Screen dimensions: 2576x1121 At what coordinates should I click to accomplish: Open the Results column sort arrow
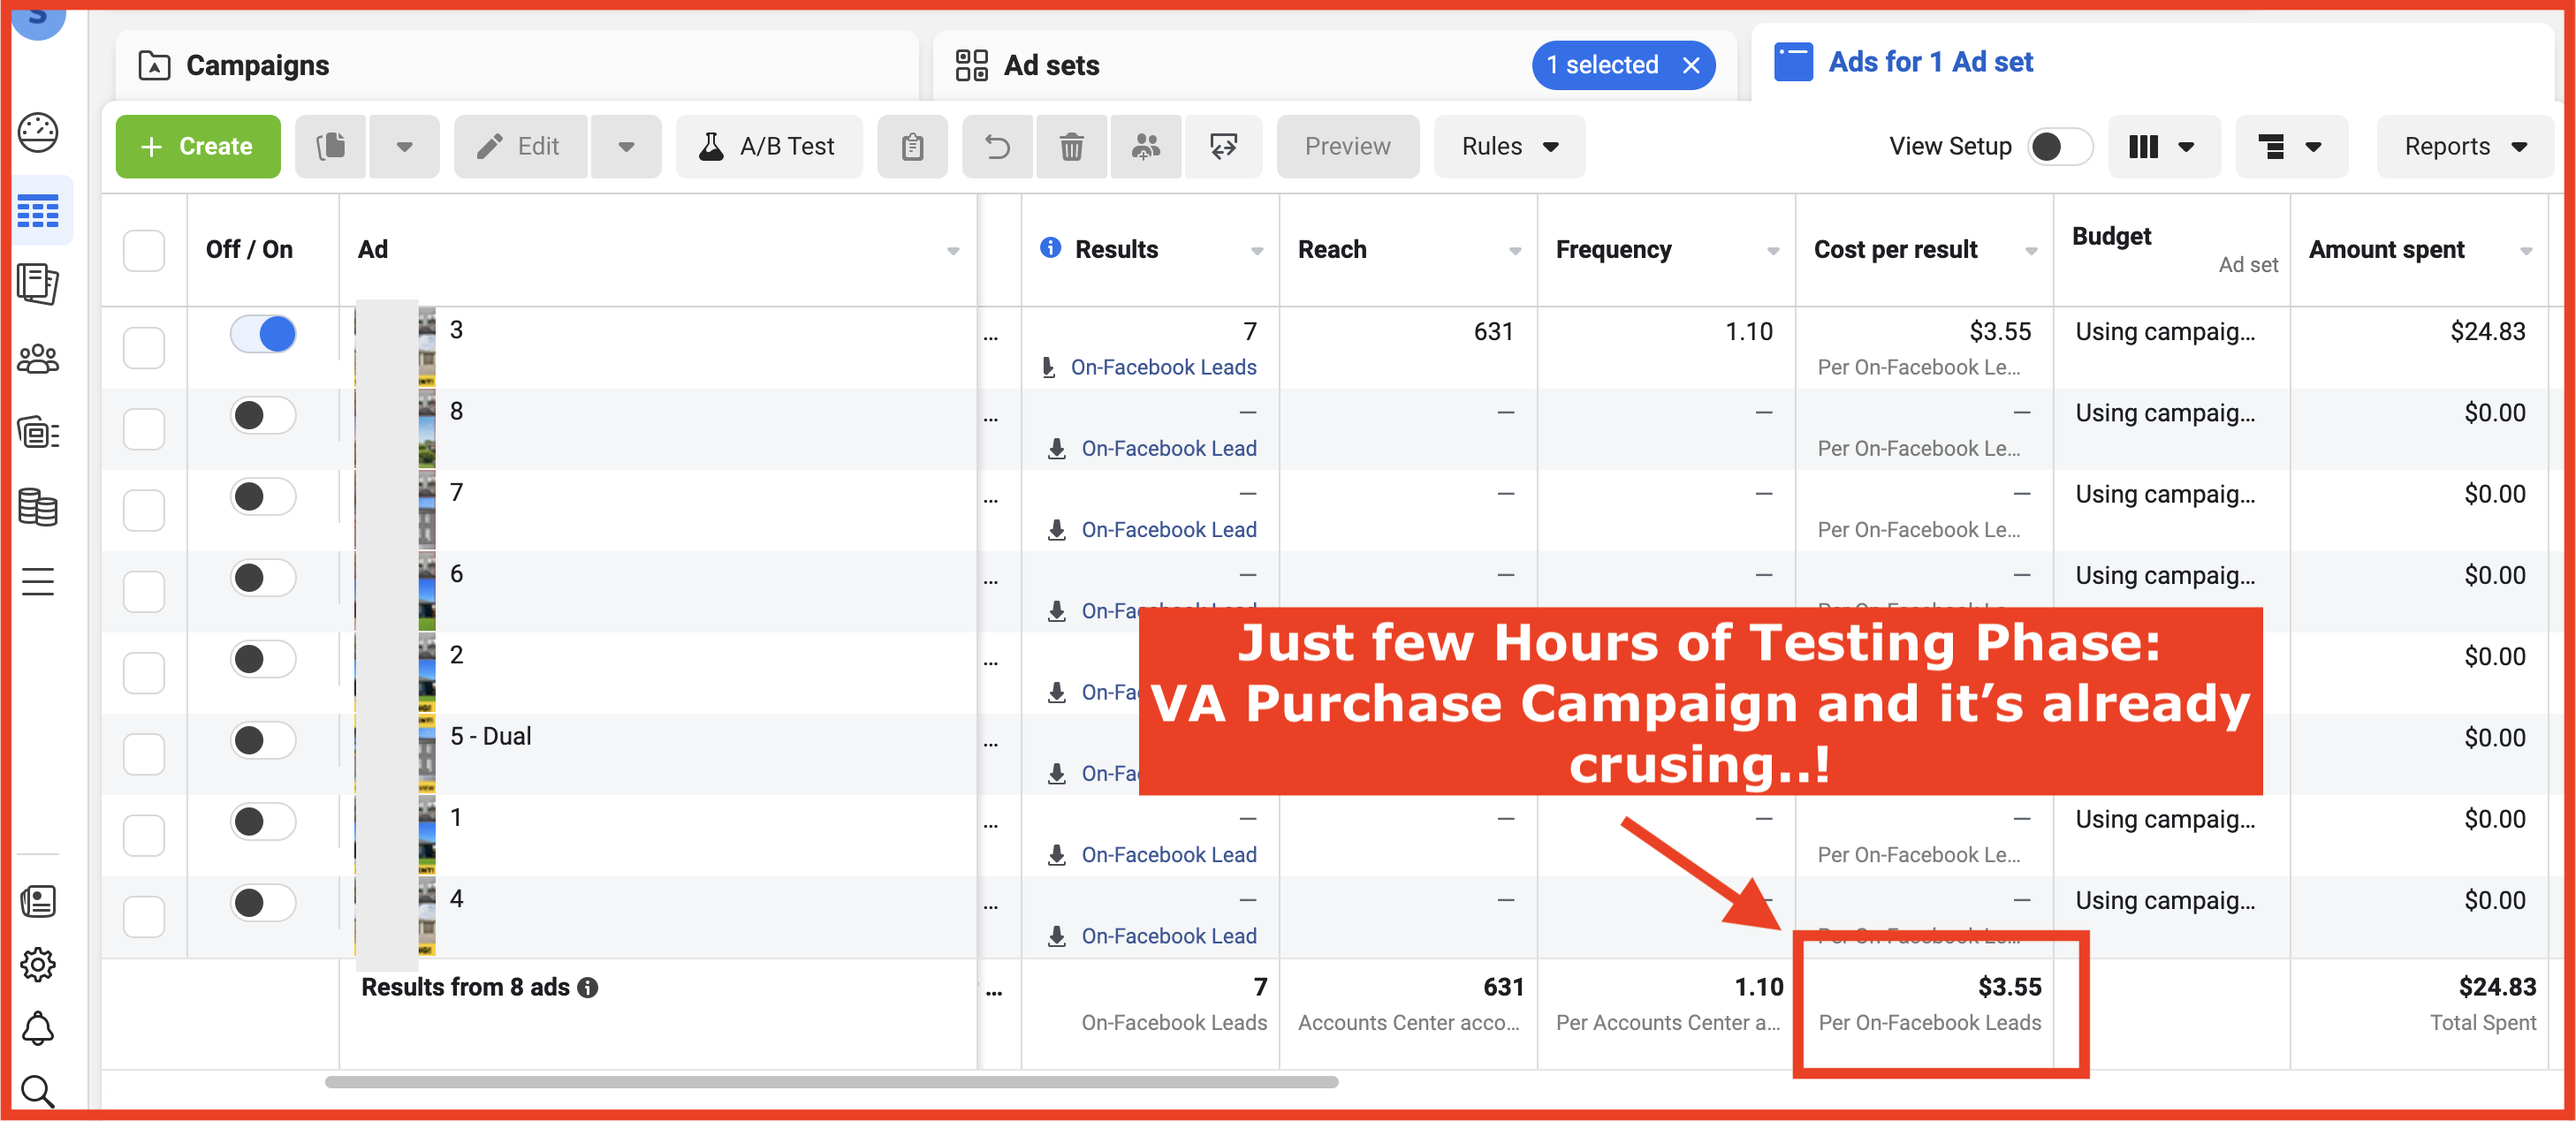tap(1257, 251)
